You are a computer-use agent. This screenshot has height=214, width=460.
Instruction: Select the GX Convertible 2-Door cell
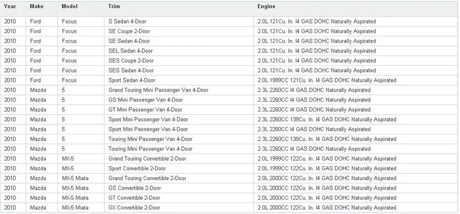point(178,208)
